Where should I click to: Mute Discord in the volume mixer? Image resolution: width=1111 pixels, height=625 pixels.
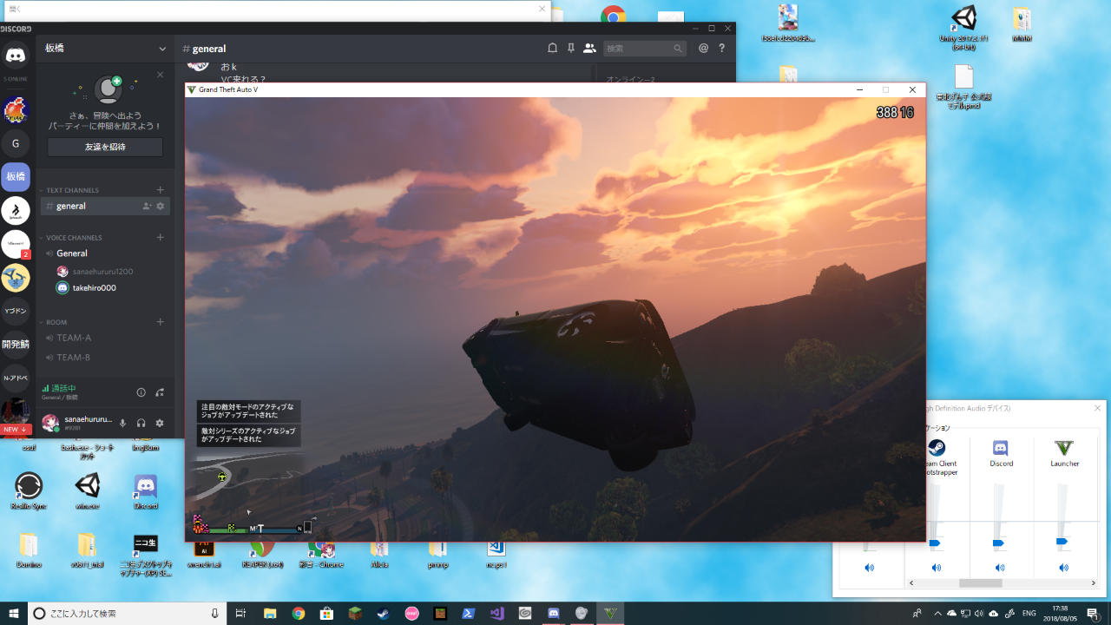click(x=1000, y=568)
